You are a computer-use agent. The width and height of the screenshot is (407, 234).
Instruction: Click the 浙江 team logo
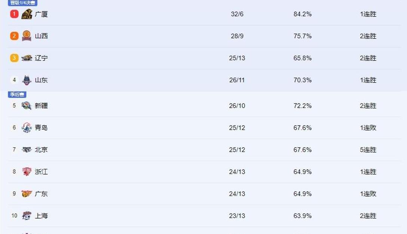click(x=27, y=172)
